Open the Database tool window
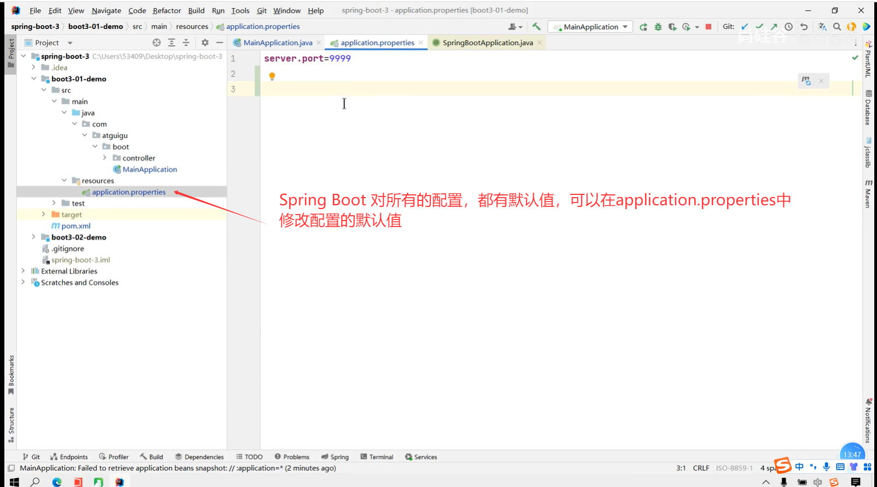The height and width of the screenshot is (487, 877). [868, 108]
